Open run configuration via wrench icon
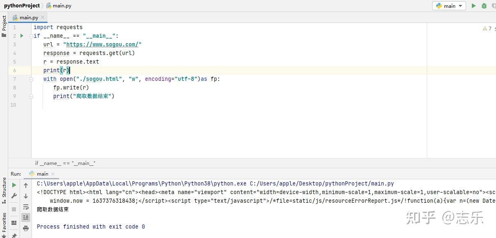 (x=14, y=196)
